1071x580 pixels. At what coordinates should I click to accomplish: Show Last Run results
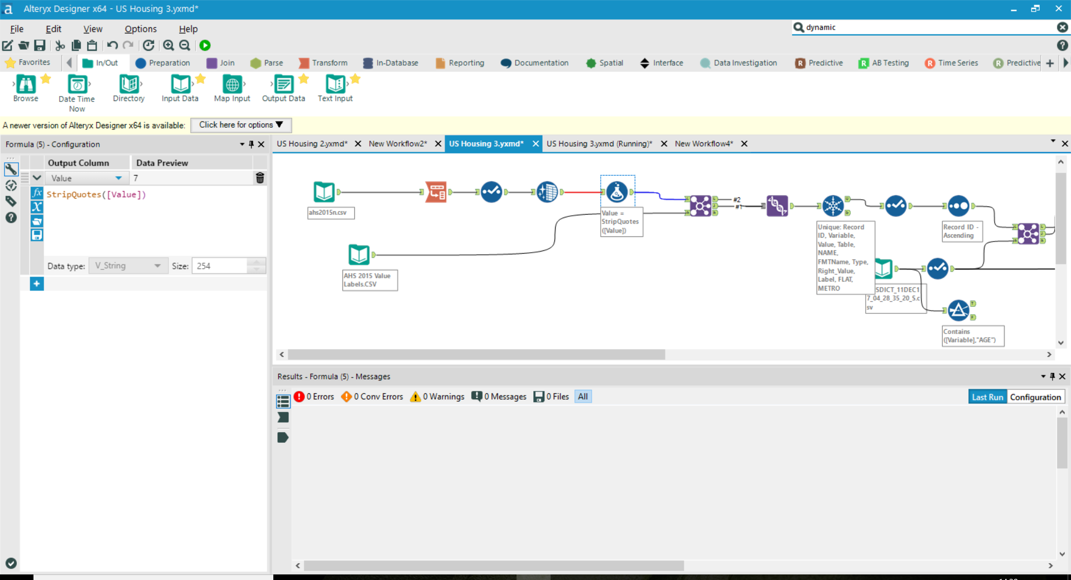[x=987, y=397]
